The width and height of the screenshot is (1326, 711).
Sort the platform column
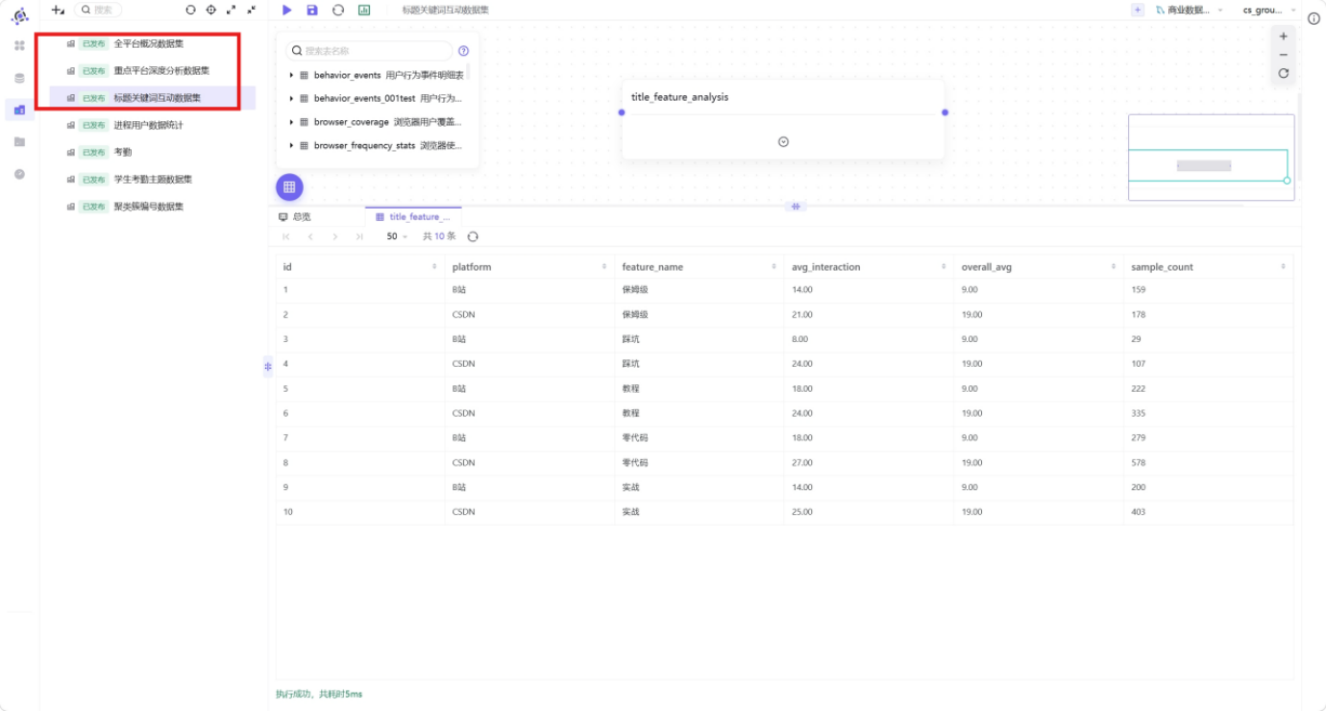[604, 266]
